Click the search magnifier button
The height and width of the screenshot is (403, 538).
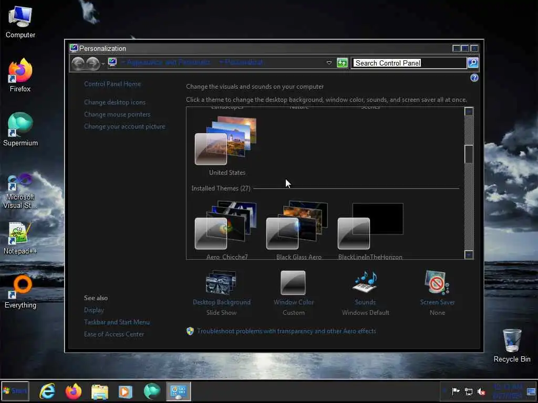click(x=473, y=63)
